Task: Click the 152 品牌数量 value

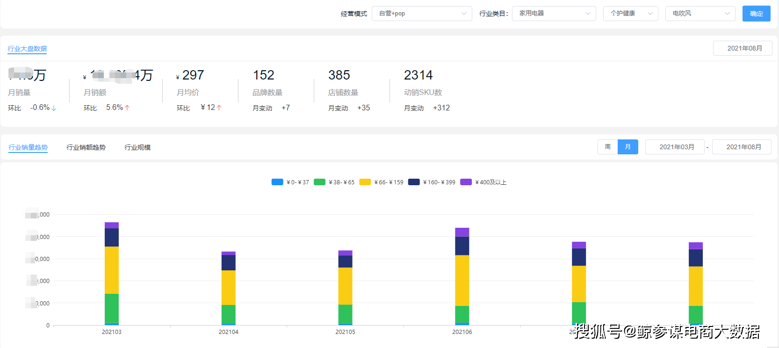Action: [x=264, y=75]
